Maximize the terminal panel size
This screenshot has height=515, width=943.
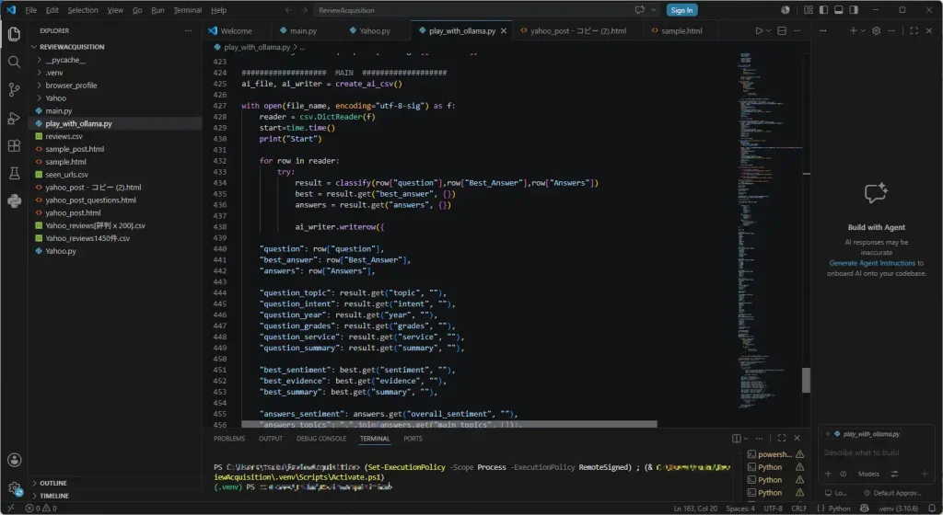[x=782, y=438]
